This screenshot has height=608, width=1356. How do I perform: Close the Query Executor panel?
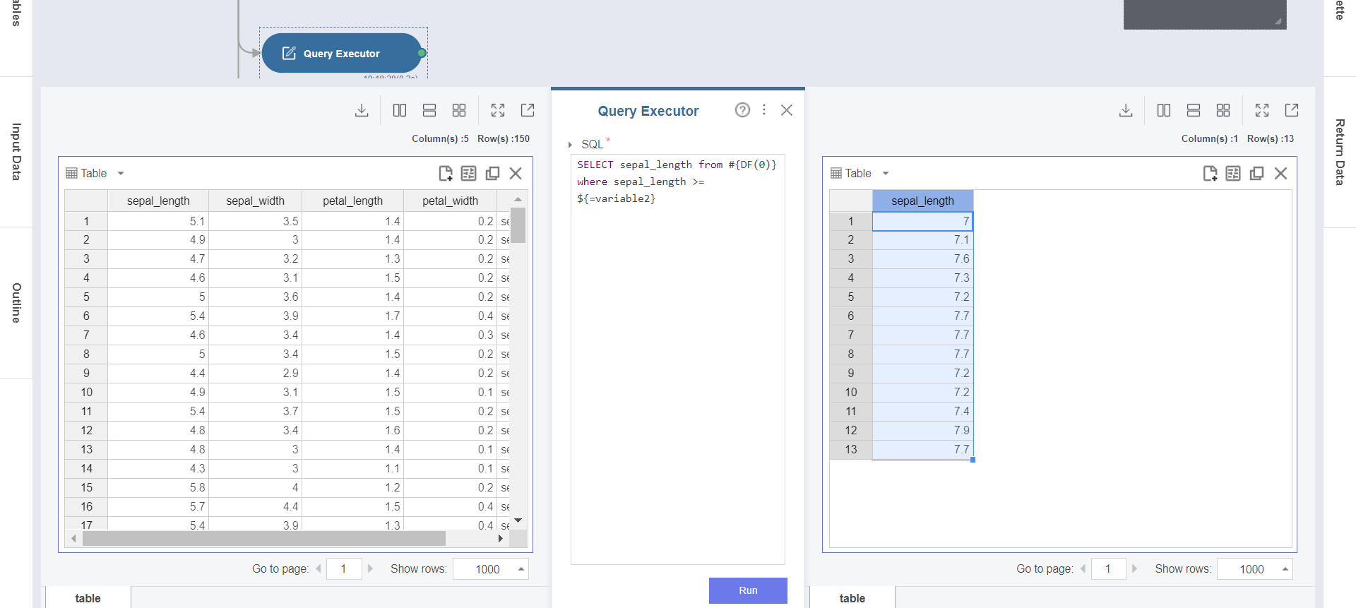click(787, 110)
